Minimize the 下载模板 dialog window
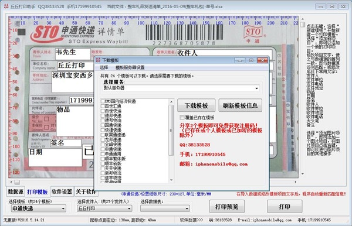Image resolution: width=352 pixels, height=226 pixels. (240, 60)
